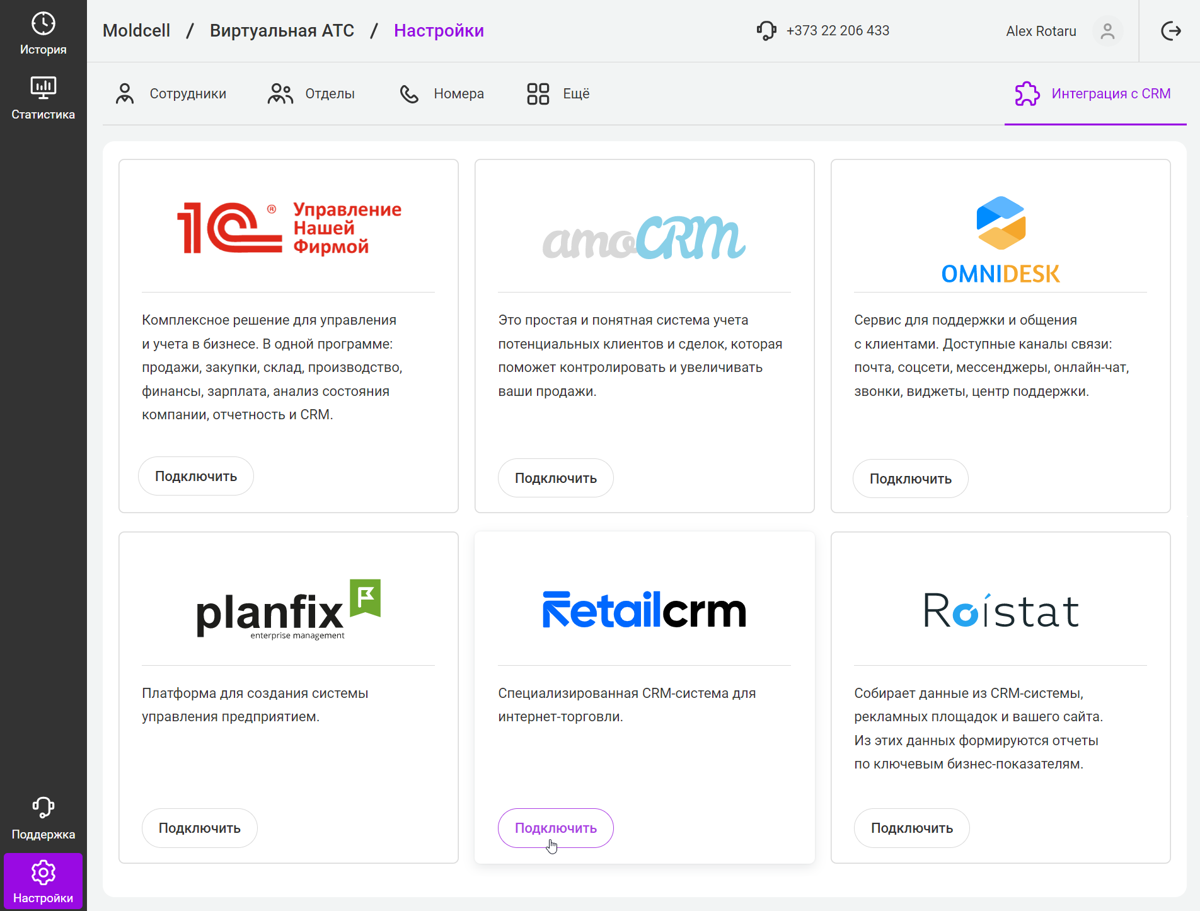Click retailcrm description starting Специализированная CRM-система

point(627,705)
